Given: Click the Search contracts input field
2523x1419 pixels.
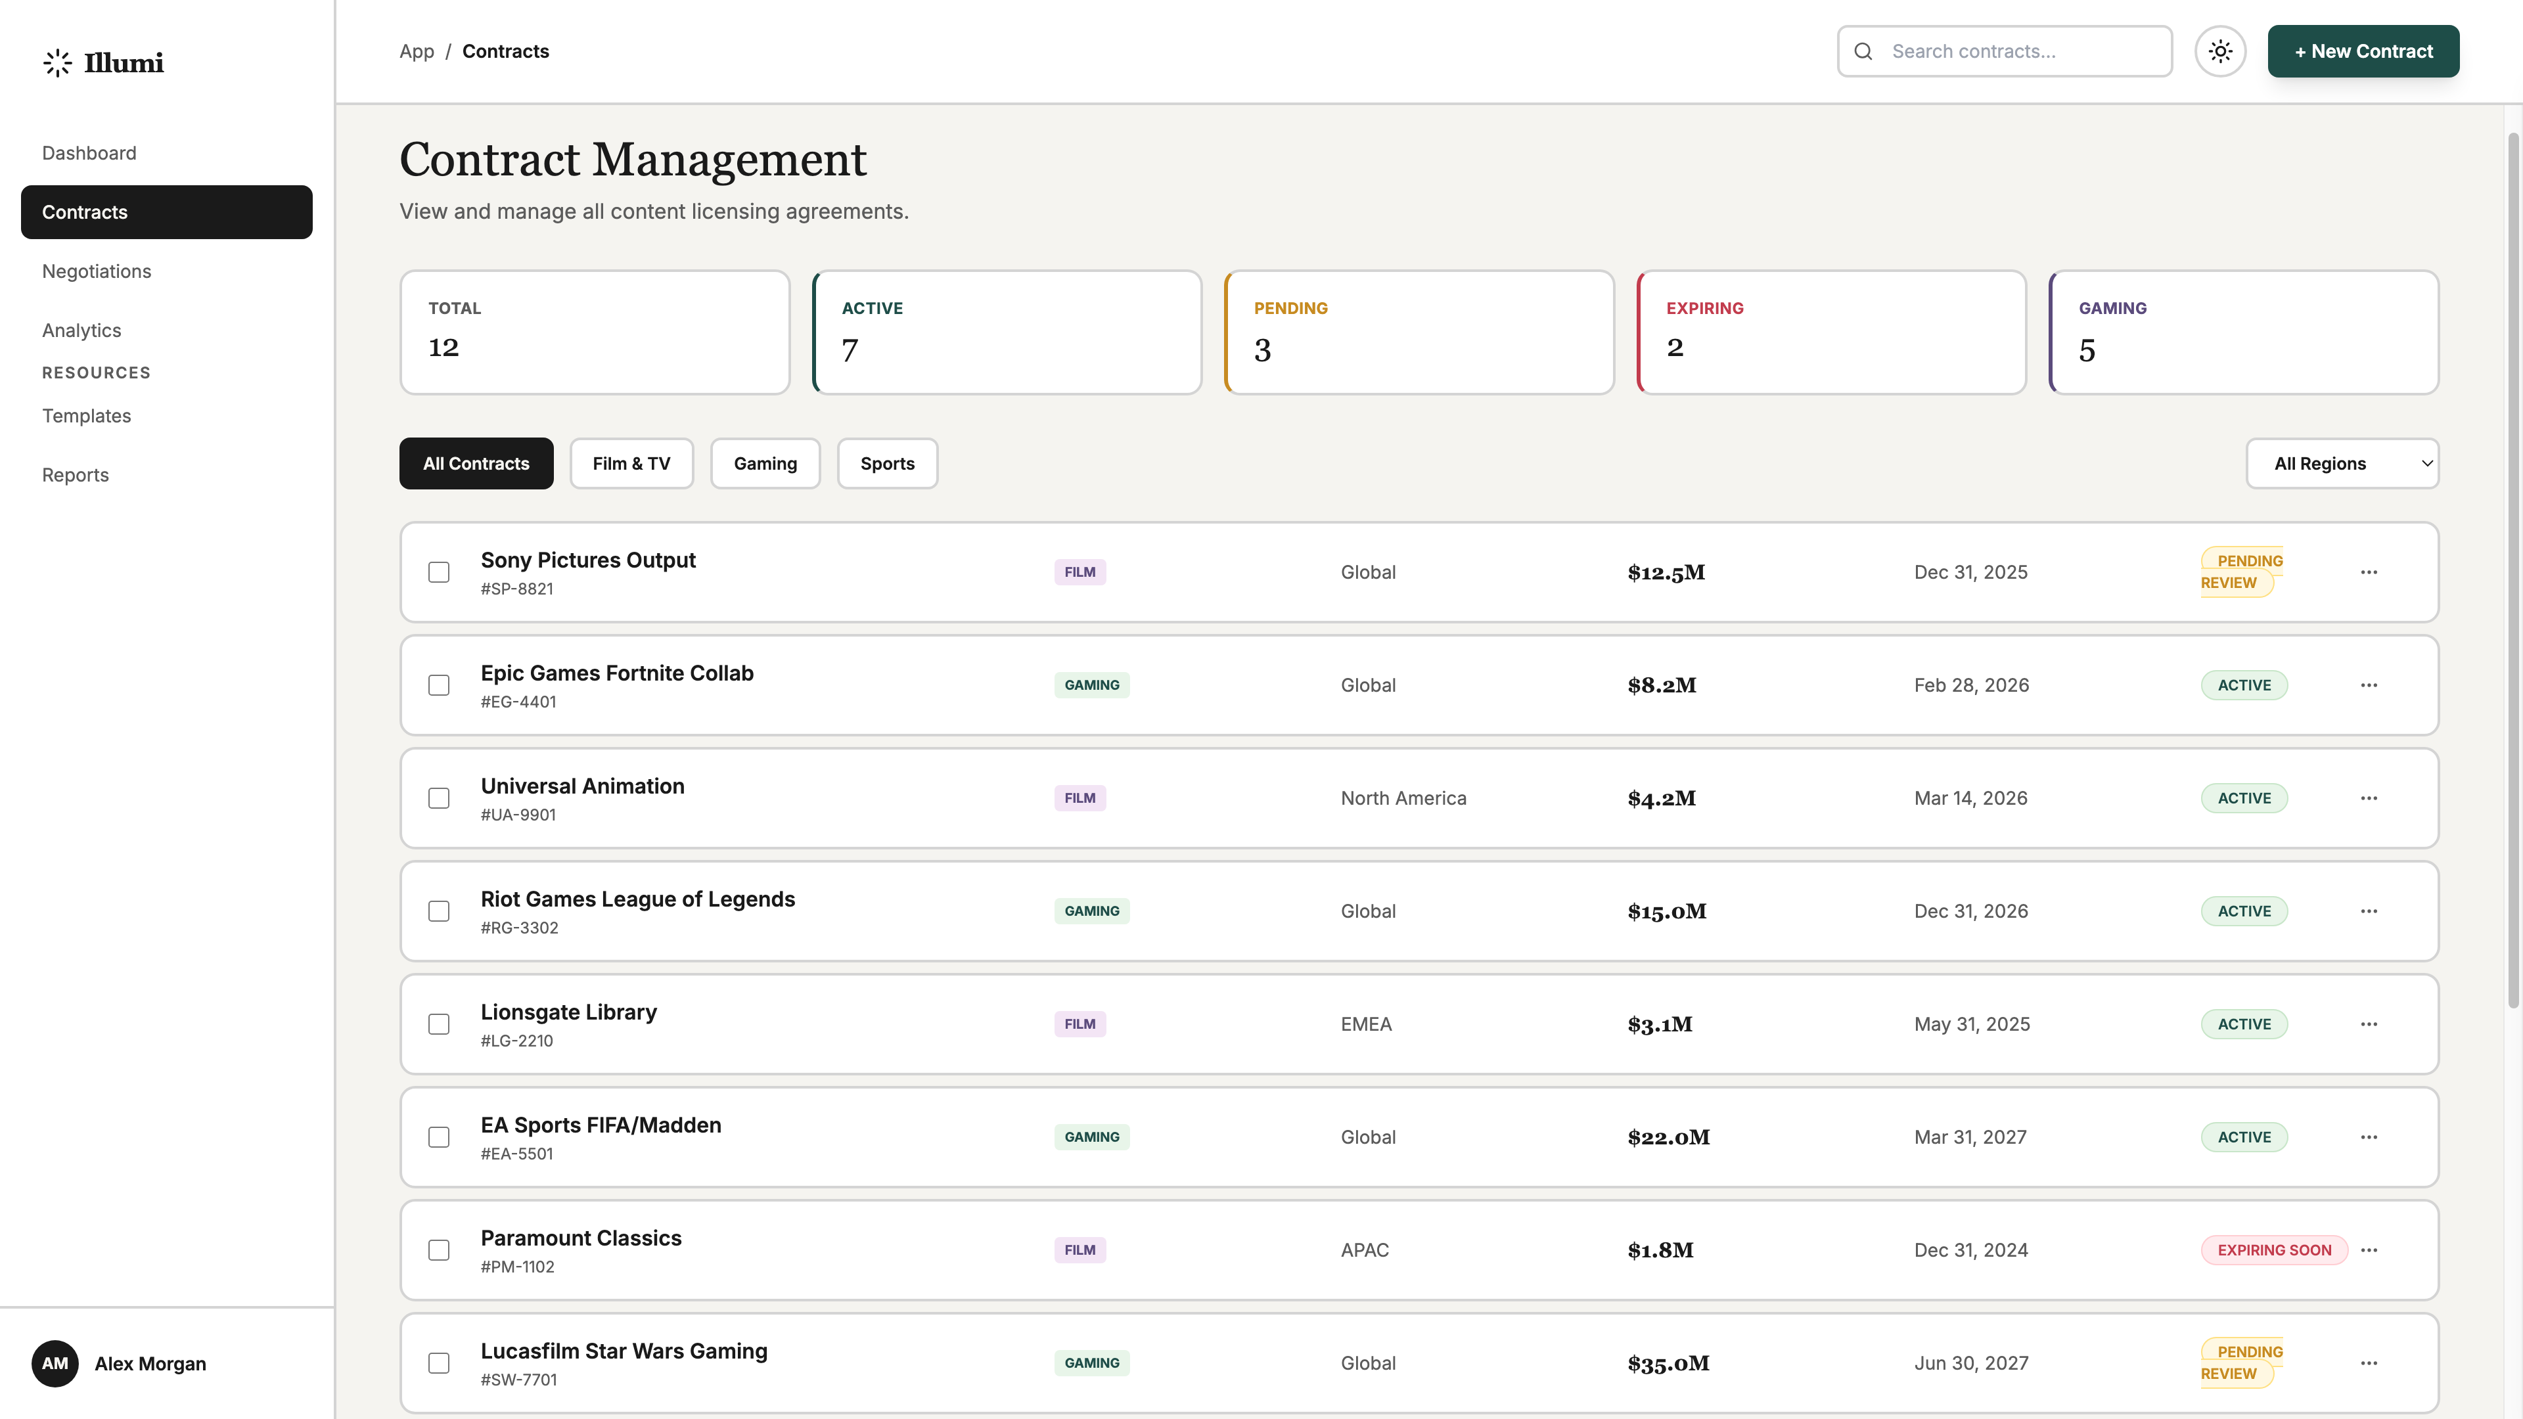Looking at the screenshot, I should (x=2018, y=51).
